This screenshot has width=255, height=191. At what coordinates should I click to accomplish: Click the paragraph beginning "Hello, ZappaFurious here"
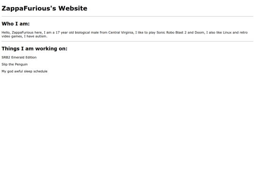coord(125,34)
